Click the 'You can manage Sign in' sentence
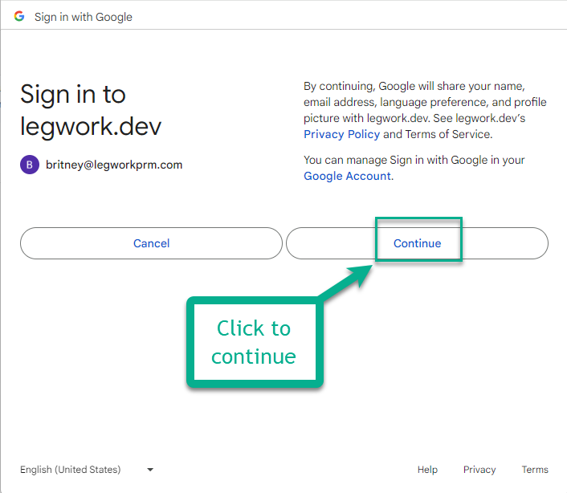This screenshot has width=567, height=493. (x=414, y=160)
